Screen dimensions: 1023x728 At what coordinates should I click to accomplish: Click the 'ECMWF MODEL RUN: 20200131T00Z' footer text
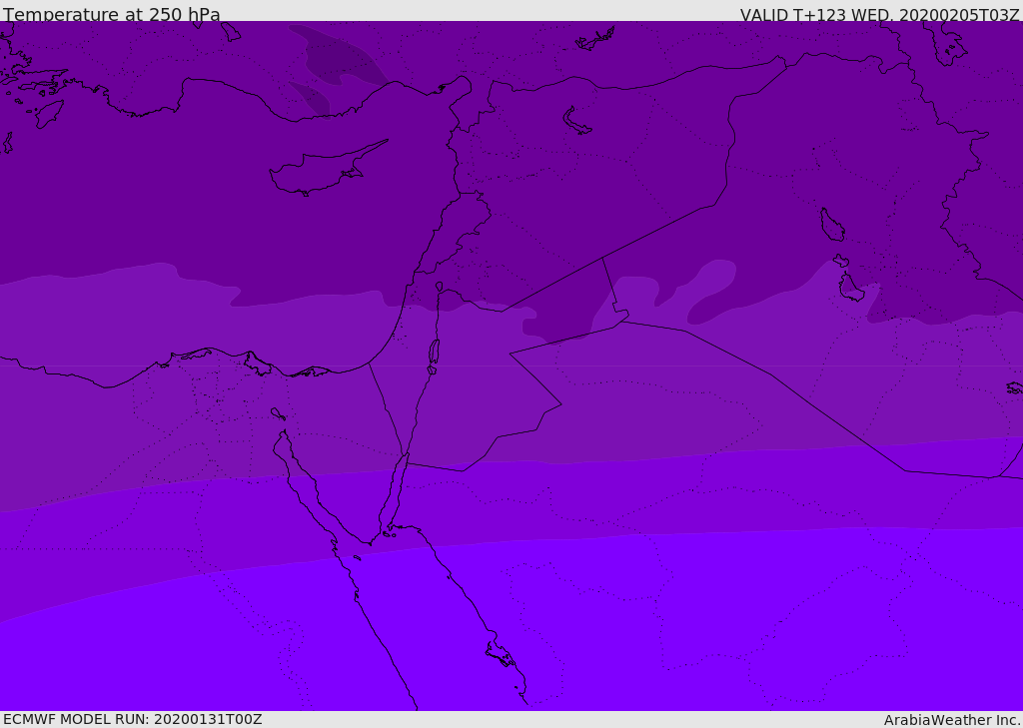tap(133, 719)
